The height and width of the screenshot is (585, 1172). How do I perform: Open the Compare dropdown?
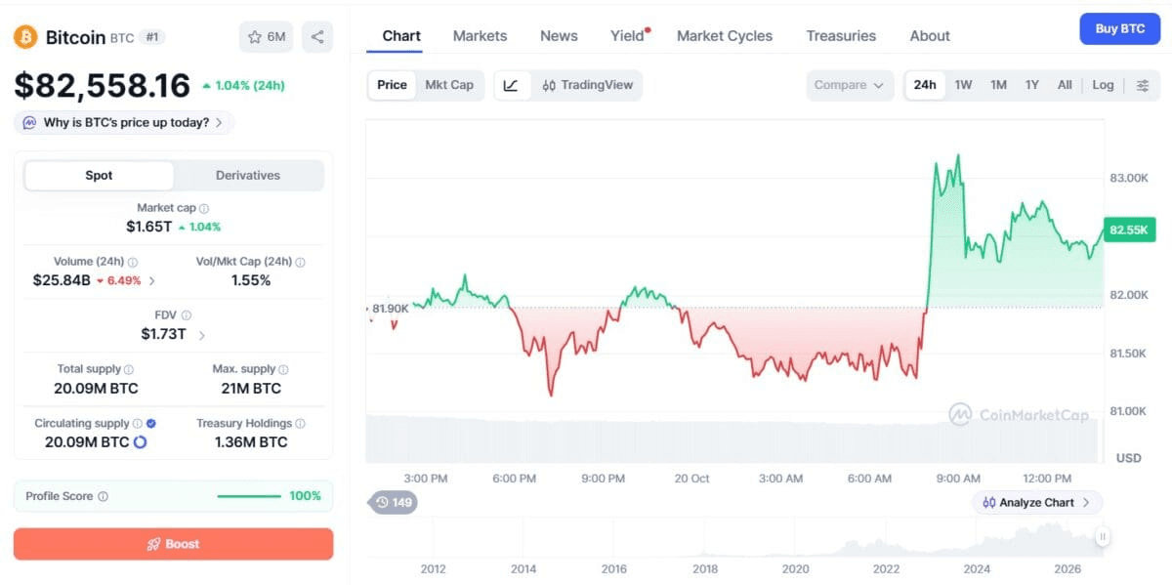[x=850, y=85]
